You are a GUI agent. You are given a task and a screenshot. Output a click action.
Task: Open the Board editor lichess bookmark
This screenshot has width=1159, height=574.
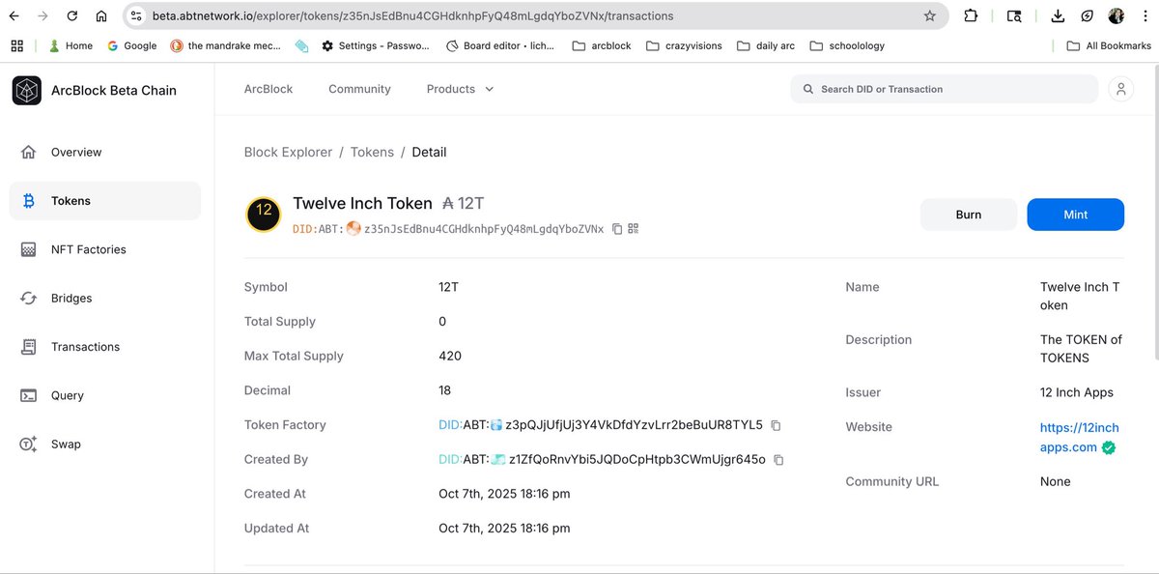pyautogui.click(x=500, y=45)
